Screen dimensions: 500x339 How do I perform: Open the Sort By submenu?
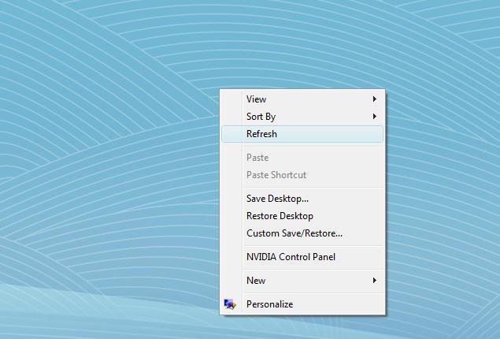tap(302, 117)
